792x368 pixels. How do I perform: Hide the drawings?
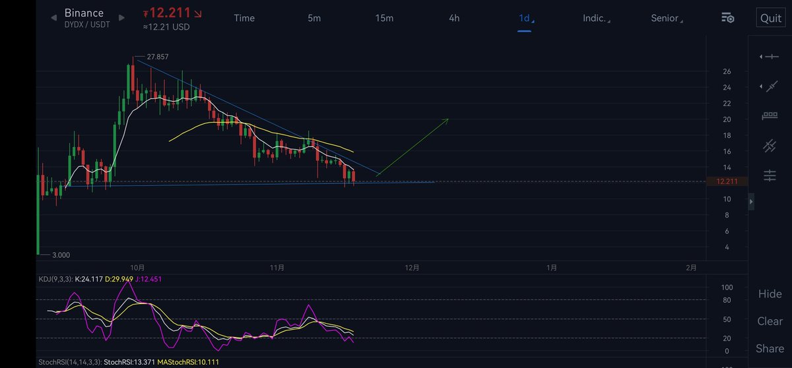770,294
